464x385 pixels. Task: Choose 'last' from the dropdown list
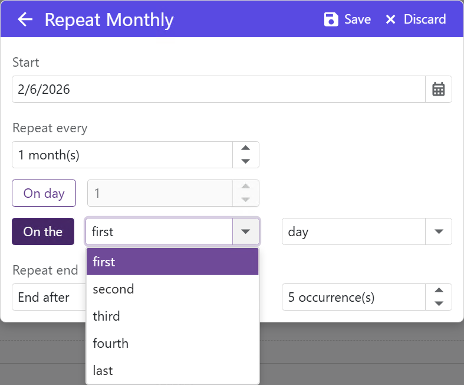[103, 370]
